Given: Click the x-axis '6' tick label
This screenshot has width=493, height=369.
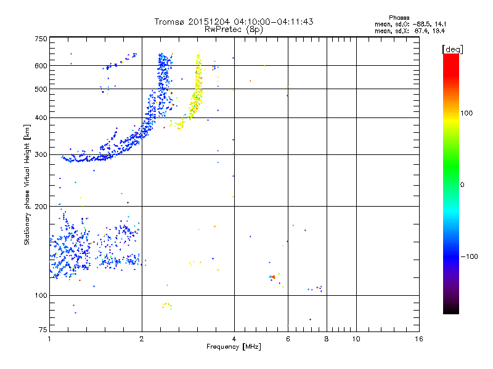Looking at the screenshot, I should tap(288, 339).
